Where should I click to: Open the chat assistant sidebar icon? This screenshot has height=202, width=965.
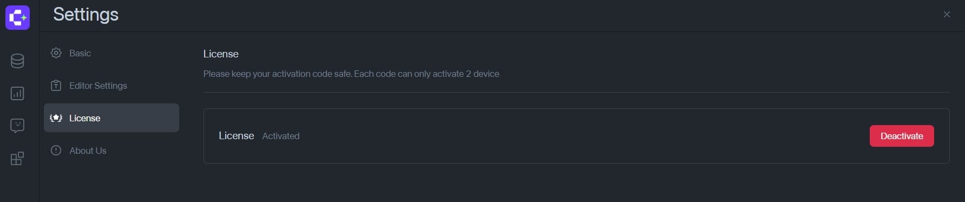pyautogui.click(x=17, y=126)
